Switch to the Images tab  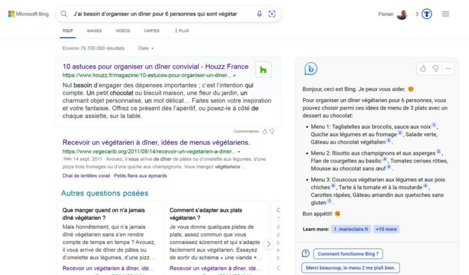94,31
